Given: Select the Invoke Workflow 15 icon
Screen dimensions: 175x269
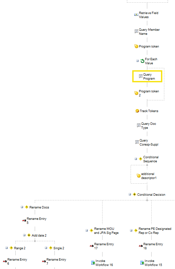Looking at the screenshot, I should pyautogui.click(x=142, y=263).
